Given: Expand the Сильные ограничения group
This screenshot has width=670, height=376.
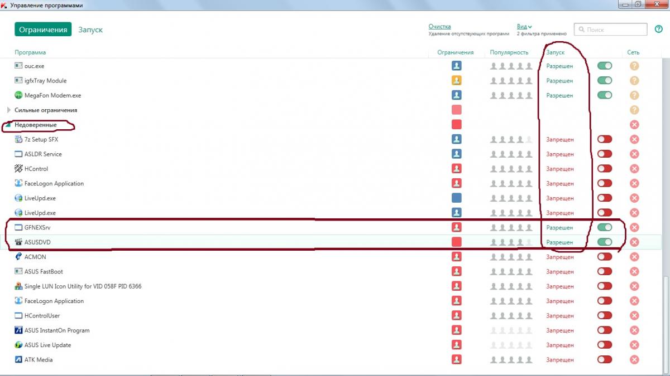Looking at the screenshot, I should point(9,110).
